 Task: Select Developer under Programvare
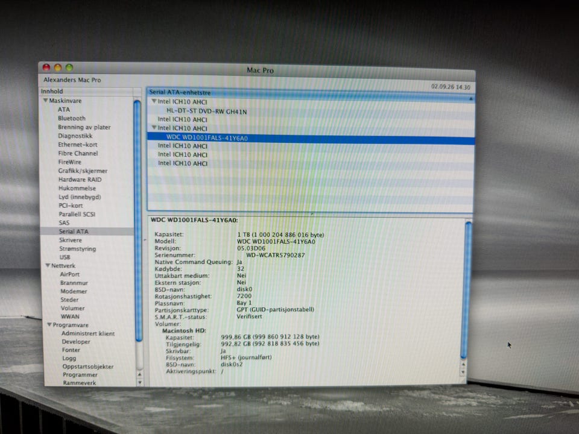[x=76, y=342]
